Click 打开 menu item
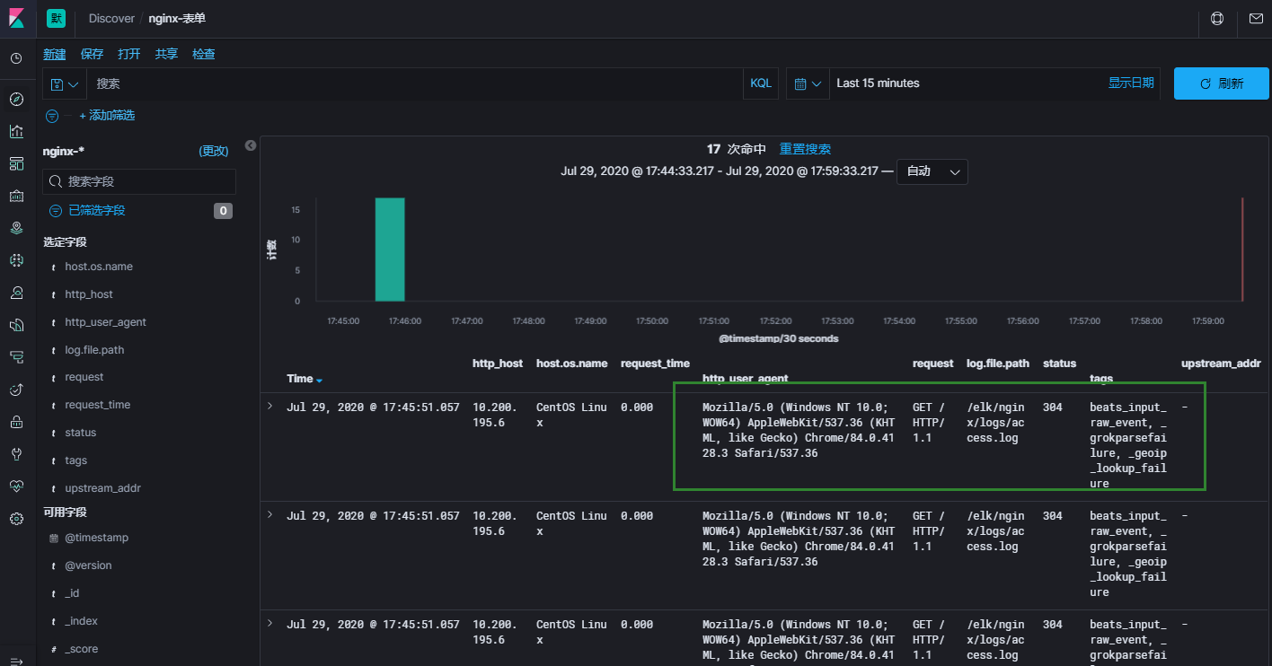Viewport: 1272px width, 666px height. [129, 54]
